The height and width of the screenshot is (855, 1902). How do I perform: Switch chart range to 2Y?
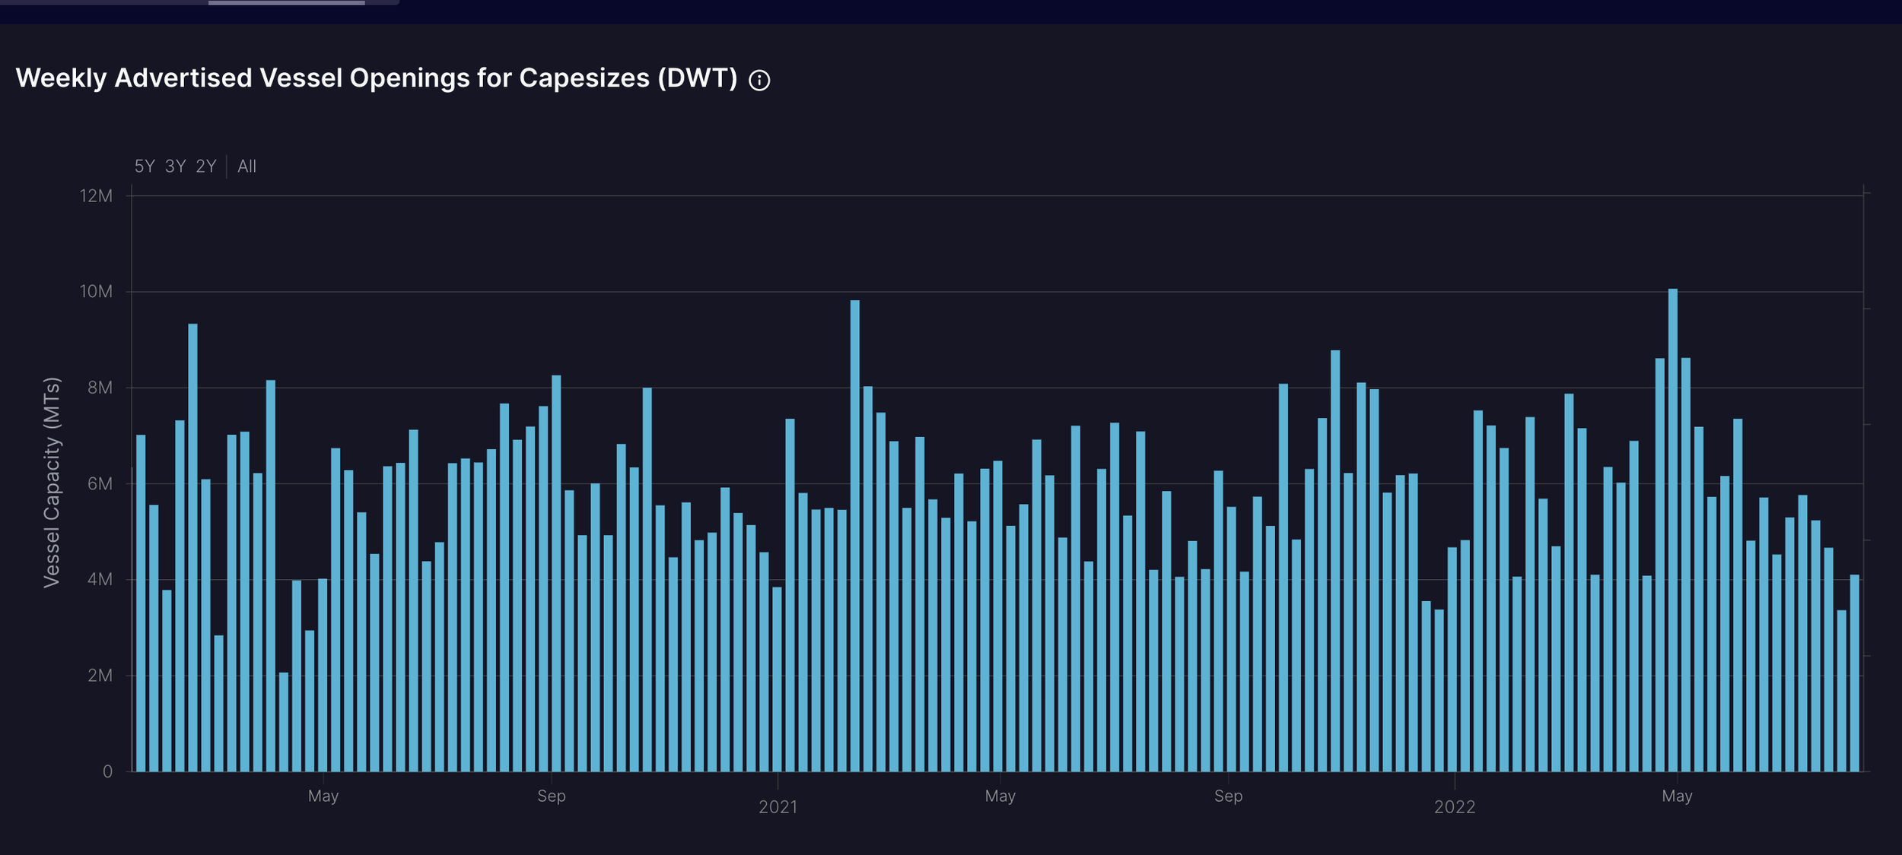(x=206, y=166)
